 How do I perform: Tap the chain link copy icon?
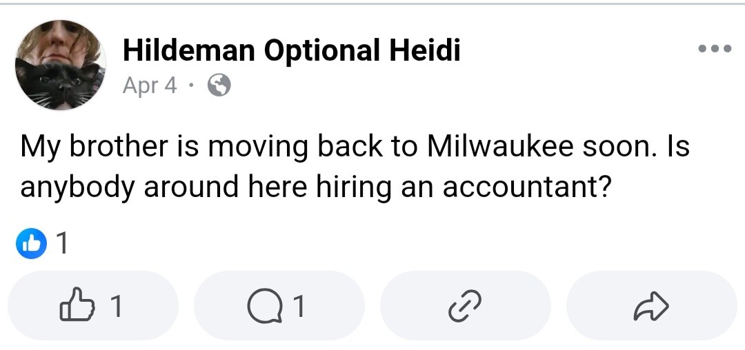coord(465,306)
